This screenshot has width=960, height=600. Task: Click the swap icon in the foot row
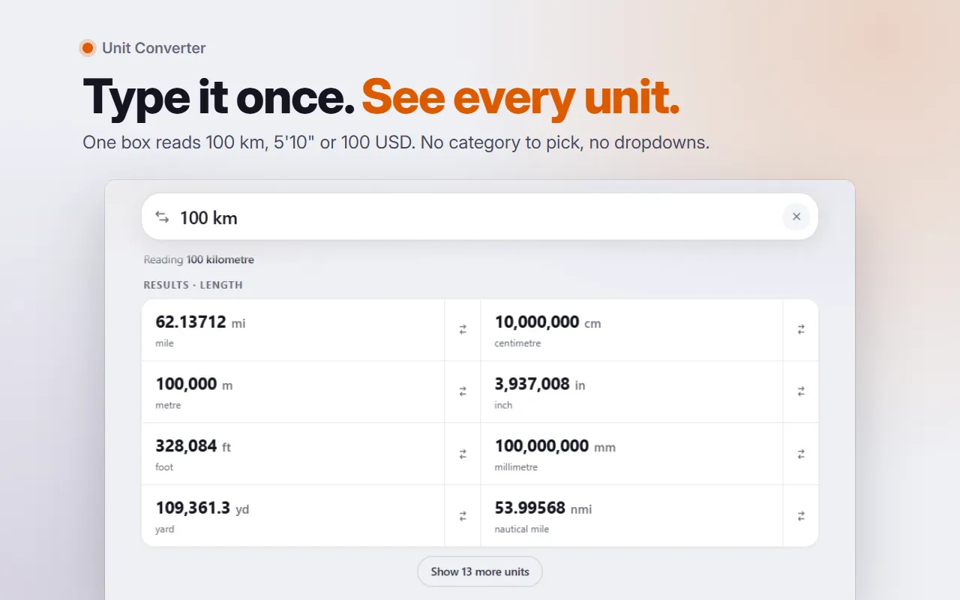click(463, 454)
